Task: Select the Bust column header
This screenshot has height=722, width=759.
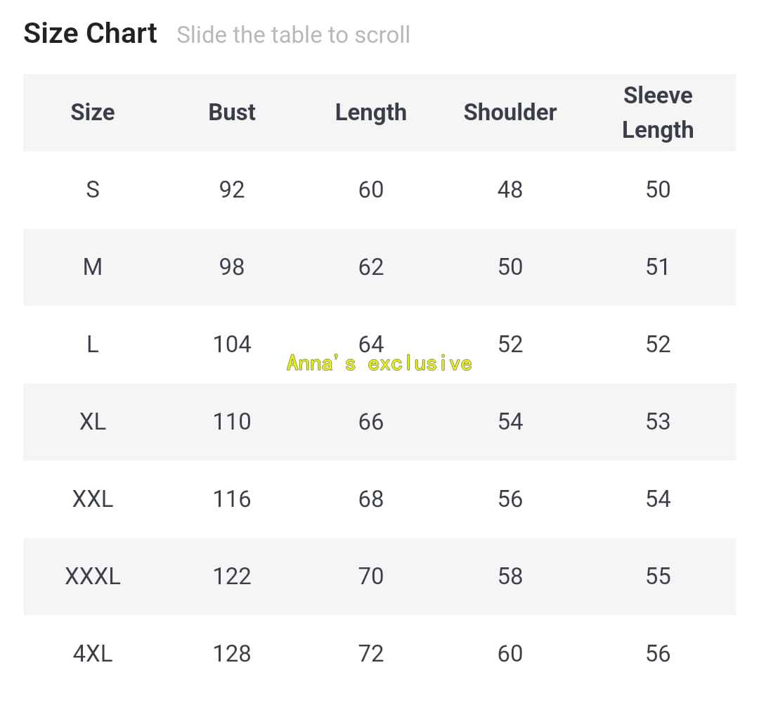Action: [232, 112]
